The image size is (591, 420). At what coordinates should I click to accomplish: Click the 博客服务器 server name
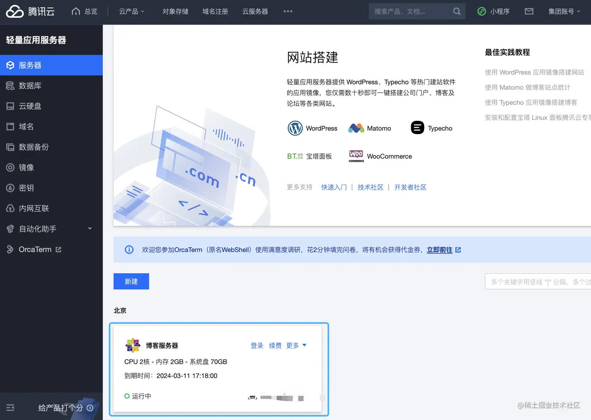[162, 345]
